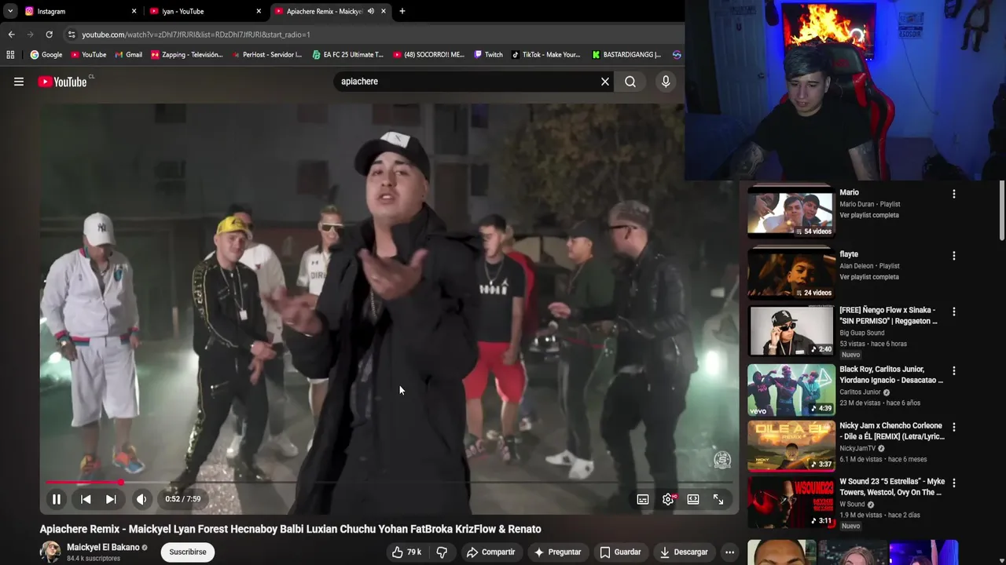Open options for the Mario playlist
The image size is (1006, 565).
pos(954,194)
